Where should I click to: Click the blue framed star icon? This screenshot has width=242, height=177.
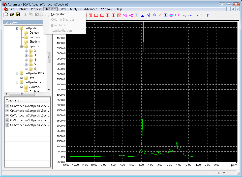pyautogui.click(x=166, y=15)
